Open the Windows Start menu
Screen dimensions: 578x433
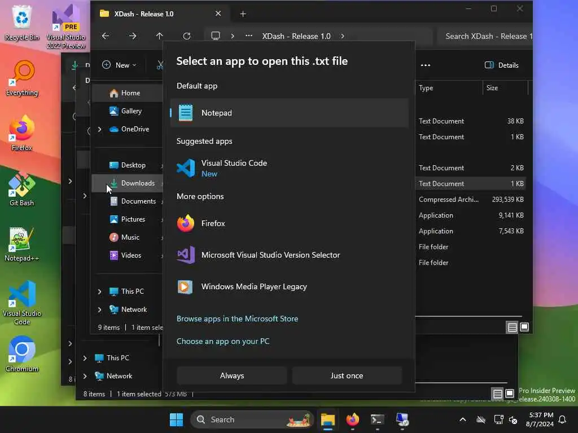[x=176, y=419]
